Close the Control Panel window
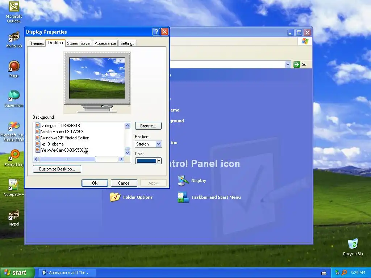 pyautogui.click(x=307, y=32)
